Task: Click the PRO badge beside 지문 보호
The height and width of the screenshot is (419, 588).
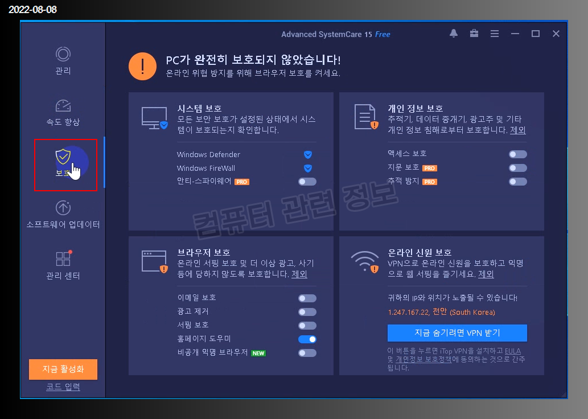Action: pyautogui.click(x=430, y=168)
